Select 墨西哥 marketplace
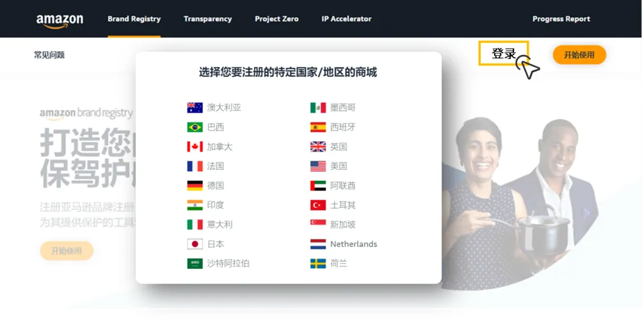This screenshot has width=642, height=320. point(343,108)
